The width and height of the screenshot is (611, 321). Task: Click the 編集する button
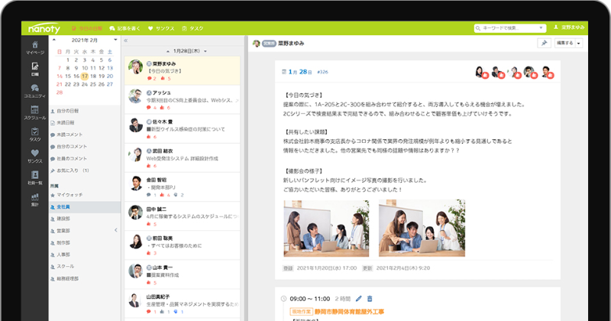pyautogui.click(x=565, y=43)
